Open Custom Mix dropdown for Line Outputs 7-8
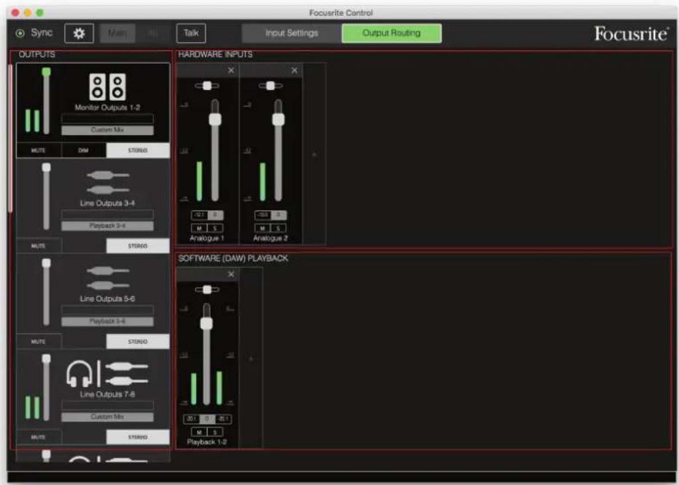 pyautogui.click(x=107, y=417)
